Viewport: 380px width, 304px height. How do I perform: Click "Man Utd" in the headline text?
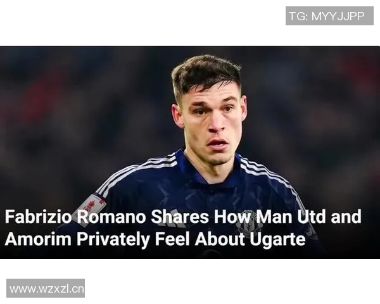click(290, 217)
